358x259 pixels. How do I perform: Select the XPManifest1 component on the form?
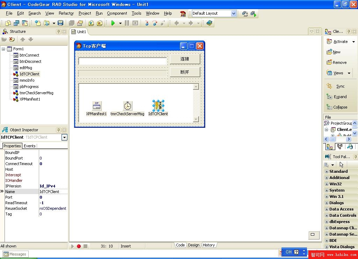tap(97, 106)
